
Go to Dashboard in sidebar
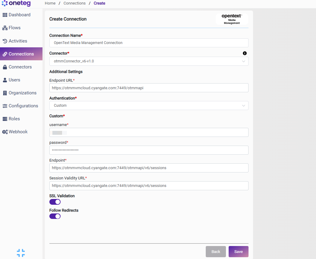(x=21, y=15)
